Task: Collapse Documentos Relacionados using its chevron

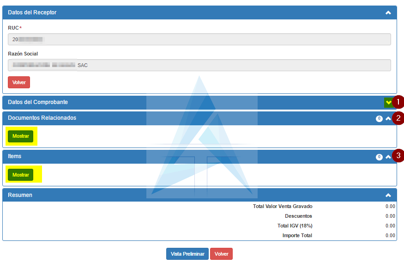Action: tap(388, 118)
